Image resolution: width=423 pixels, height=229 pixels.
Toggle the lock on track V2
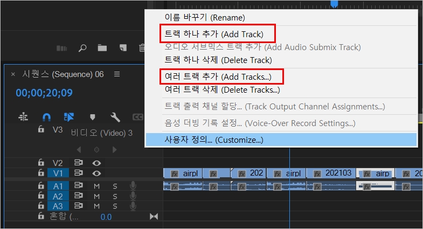pyautogui.click(x=41, y=162)
